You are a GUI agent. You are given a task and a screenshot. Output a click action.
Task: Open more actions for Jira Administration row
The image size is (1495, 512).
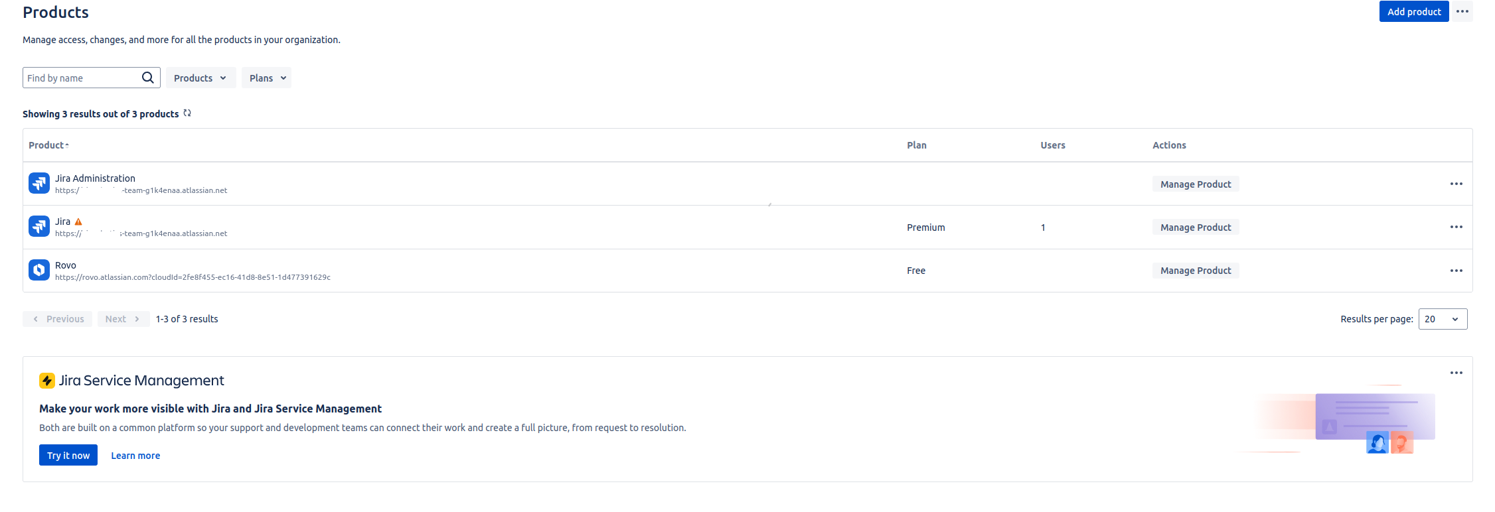(1456, 184)
